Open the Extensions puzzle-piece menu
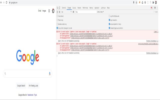The height and width of the screenshot is (100, 160). click(153, 2)
